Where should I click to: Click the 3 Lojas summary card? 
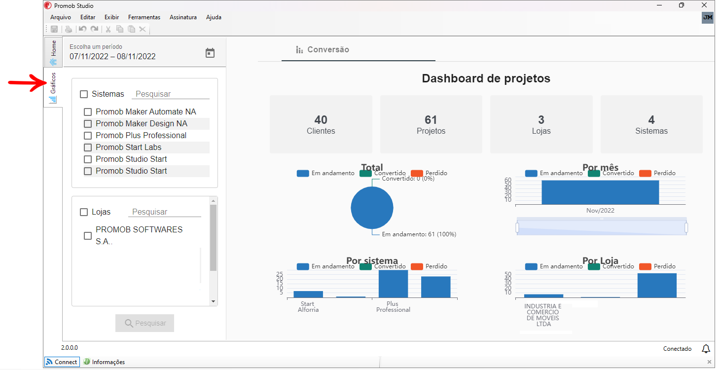(541, 124)
